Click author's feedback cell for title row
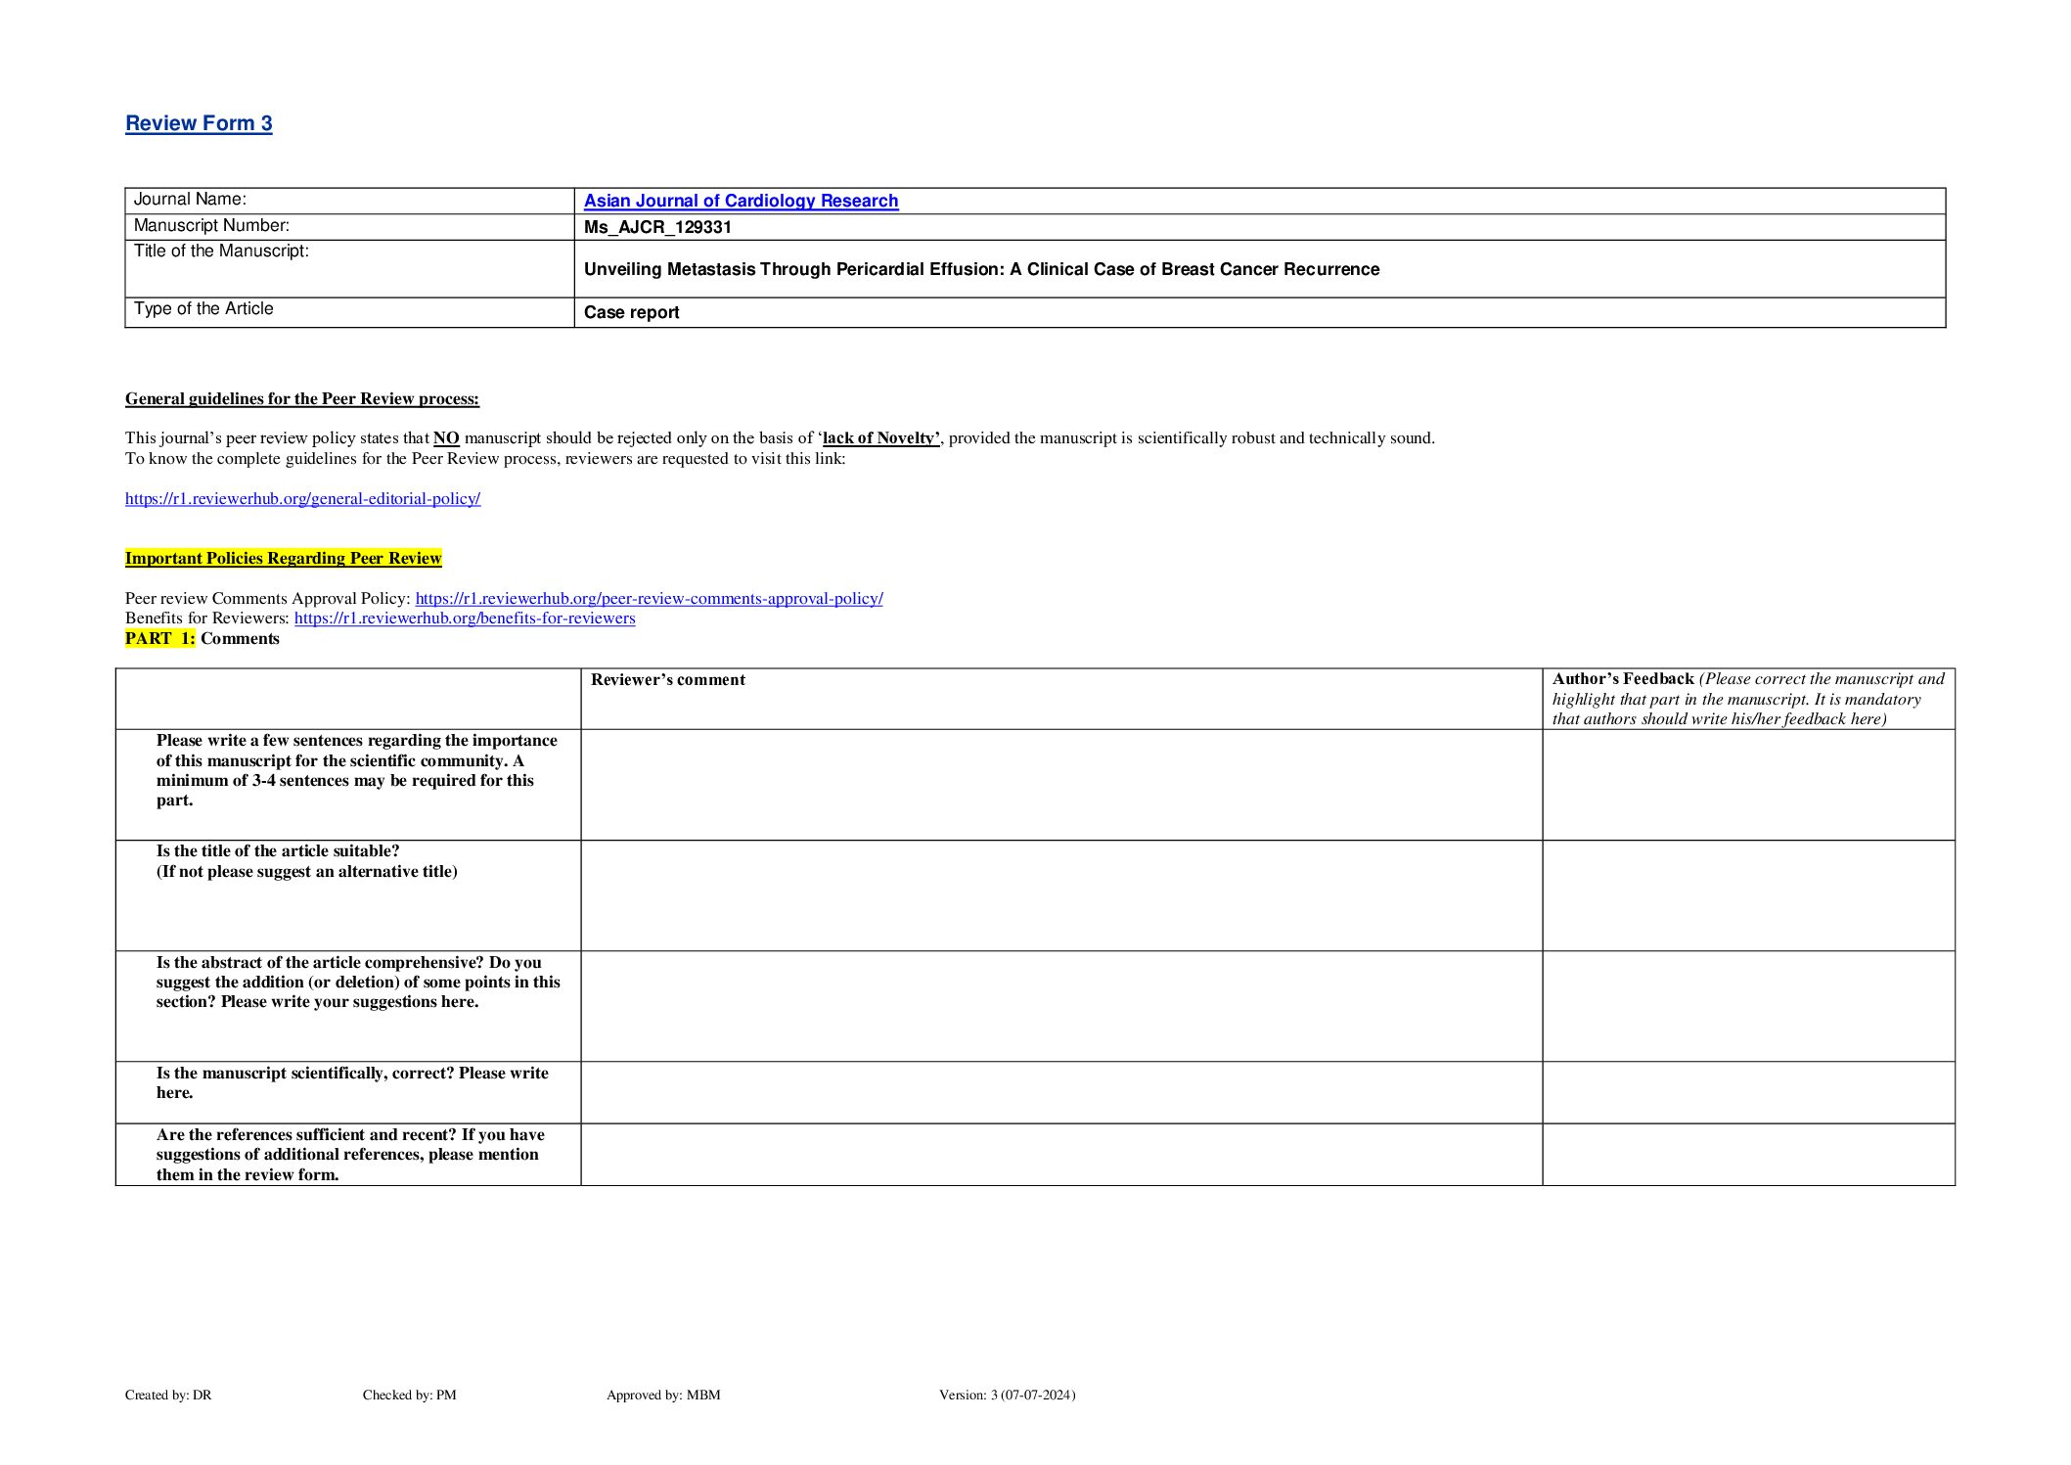The height and width of the screenshot is (1465, 2071). point(1748,894)
